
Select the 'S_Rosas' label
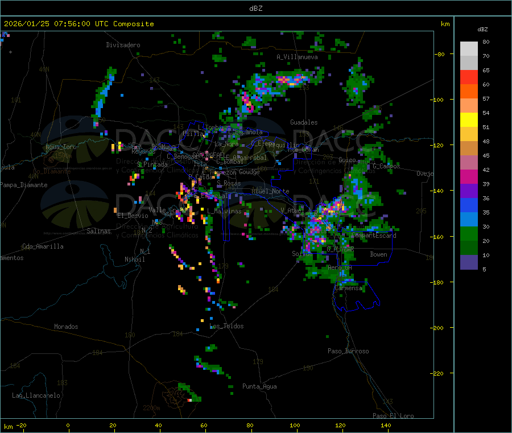229,183
